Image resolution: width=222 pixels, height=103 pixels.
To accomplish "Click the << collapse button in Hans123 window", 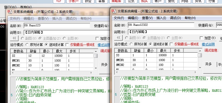I will [14, 38].
